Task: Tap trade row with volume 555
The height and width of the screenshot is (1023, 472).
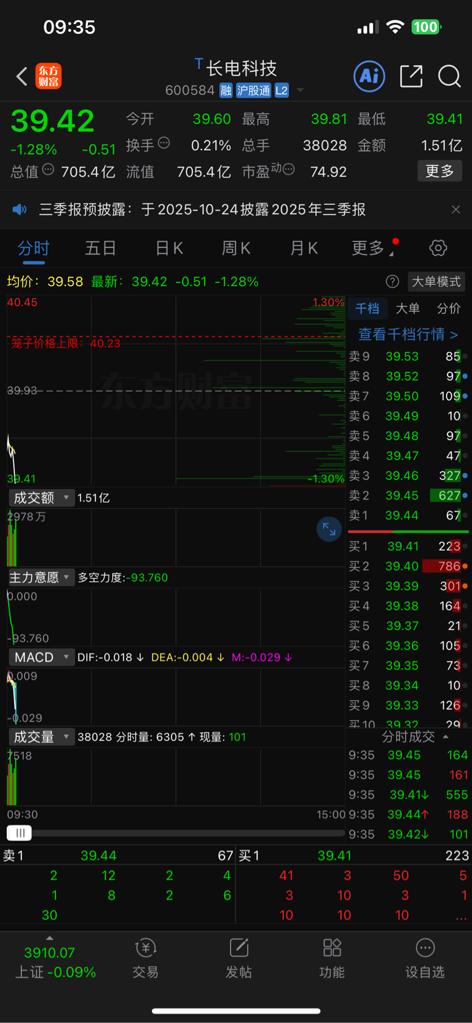Action: pos(409,795)
